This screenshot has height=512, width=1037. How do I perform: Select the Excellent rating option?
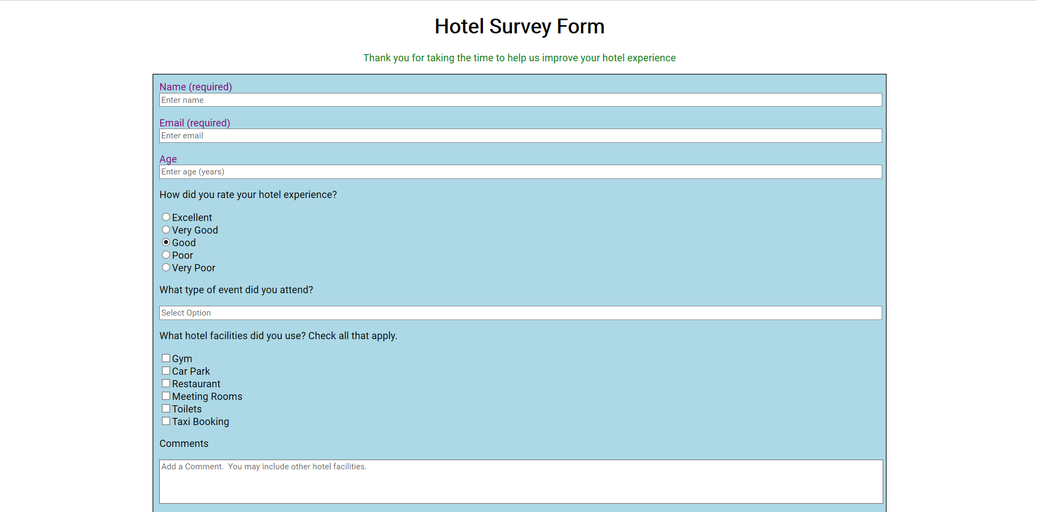click(x=166, y=217)
